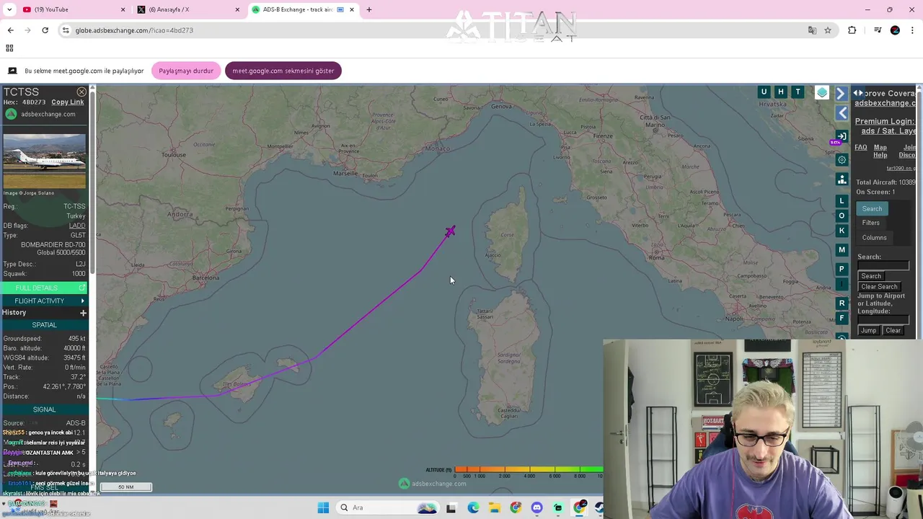Go back in browser history
Screen dimensions: 923x519
[10, 30]
